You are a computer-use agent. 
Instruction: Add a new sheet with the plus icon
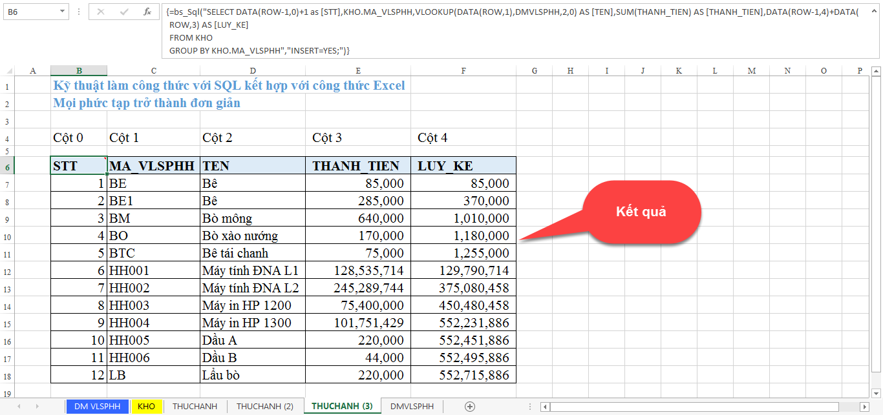(470, 406)
